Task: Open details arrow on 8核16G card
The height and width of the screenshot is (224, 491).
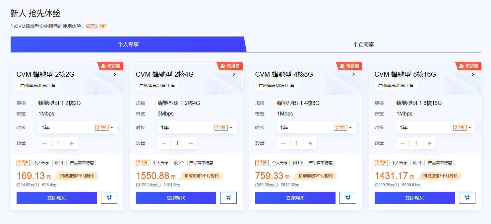Action: pyautogui.click(x=473, y=74)
